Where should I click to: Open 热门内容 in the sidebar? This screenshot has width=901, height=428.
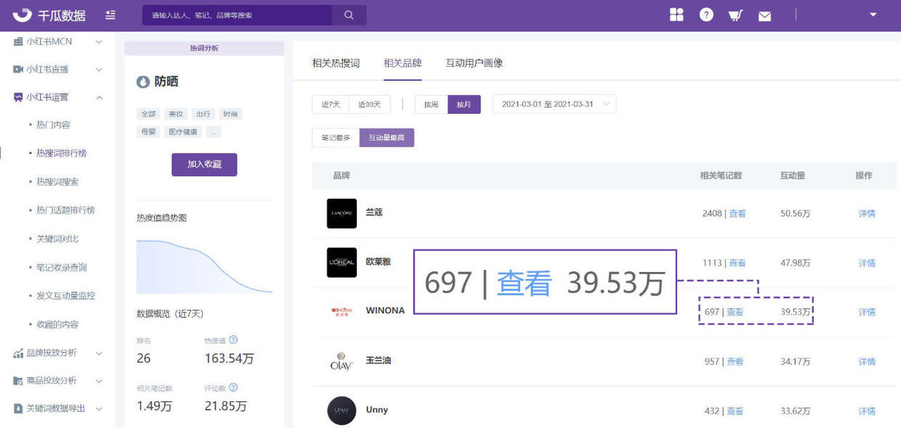(54, 125)
